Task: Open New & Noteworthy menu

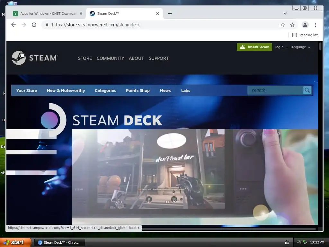Action: point(66,90)
